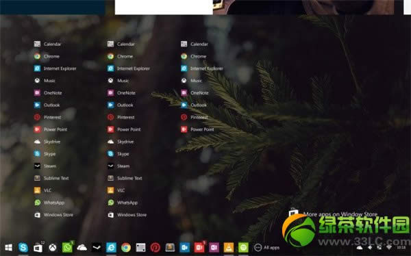Select Power Point in the third app column
The image size is (411, 256).
(197, 129)
